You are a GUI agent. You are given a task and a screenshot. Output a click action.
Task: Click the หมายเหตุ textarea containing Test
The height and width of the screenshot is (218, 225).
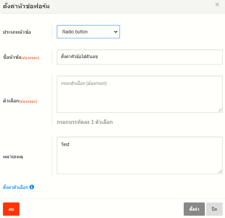pos(139,155)
